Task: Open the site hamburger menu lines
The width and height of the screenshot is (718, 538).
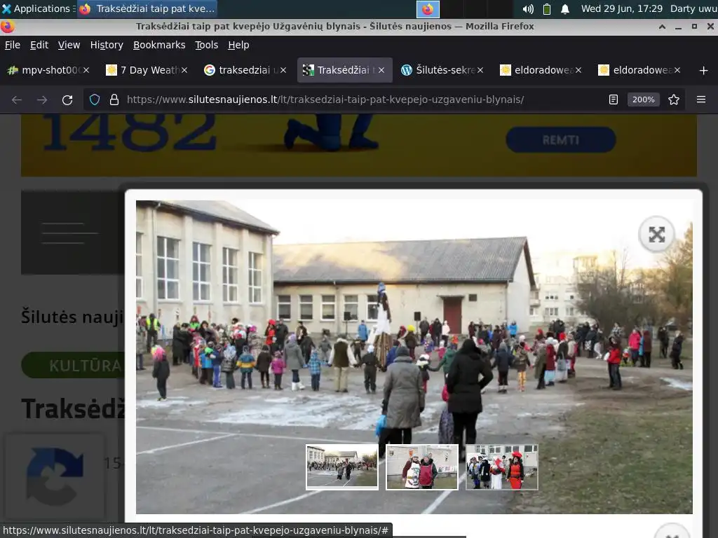Action: 69,233
